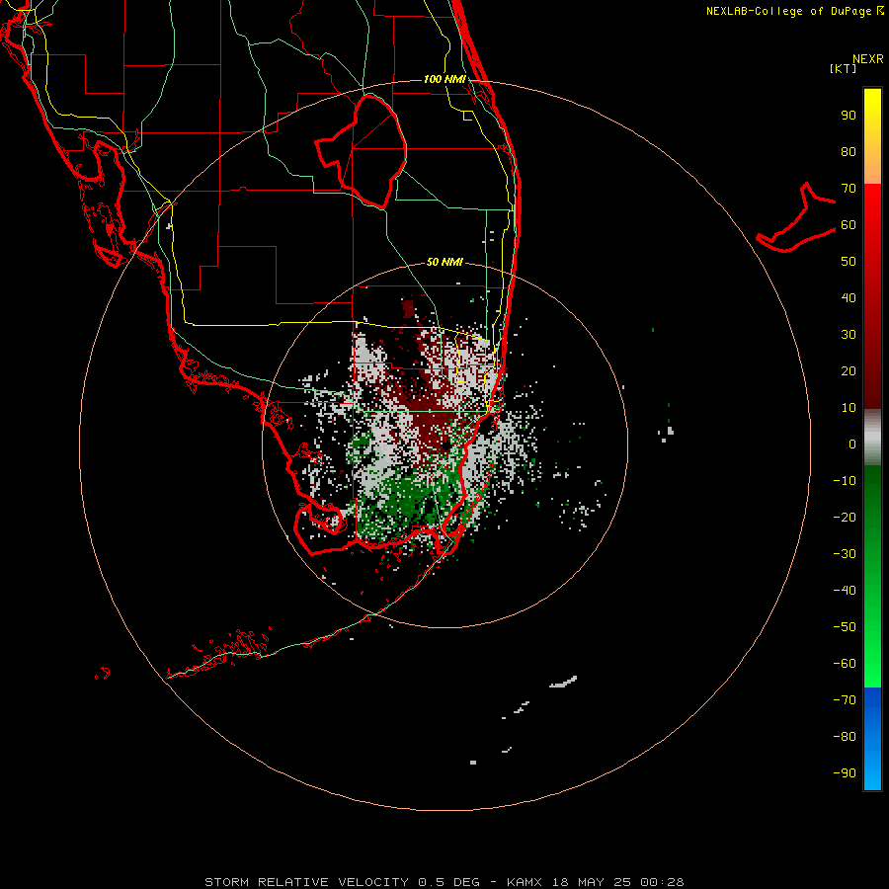The image size is (889, 889).
Task: Click the -10 value on the velocity scale
Action: 845,481
